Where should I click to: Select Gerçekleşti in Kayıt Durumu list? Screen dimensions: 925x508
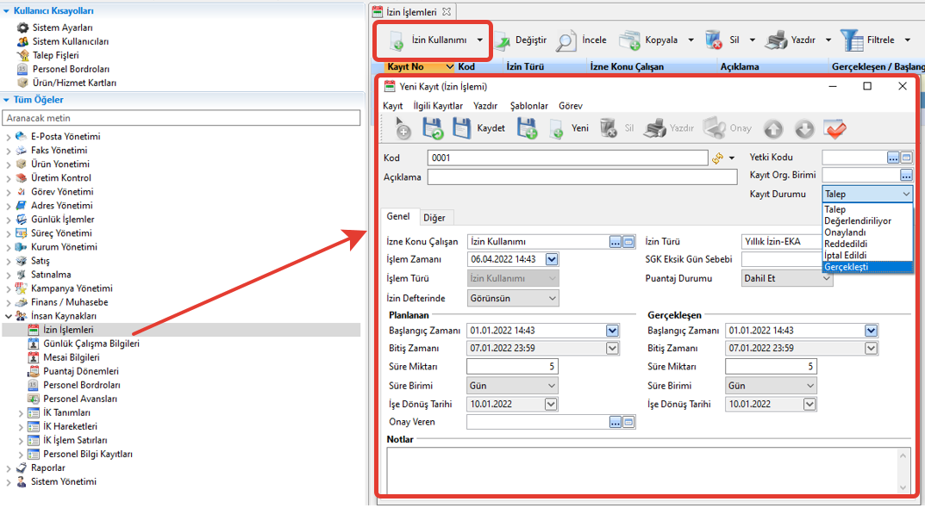click(x=847, y=267)
